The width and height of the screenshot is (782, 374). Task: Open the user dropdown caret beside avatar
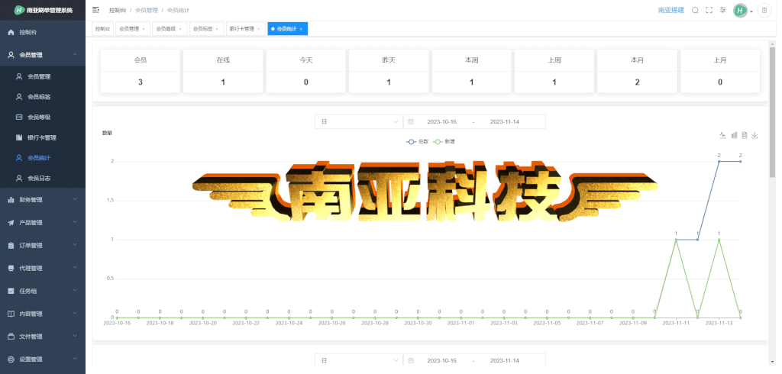751,12
